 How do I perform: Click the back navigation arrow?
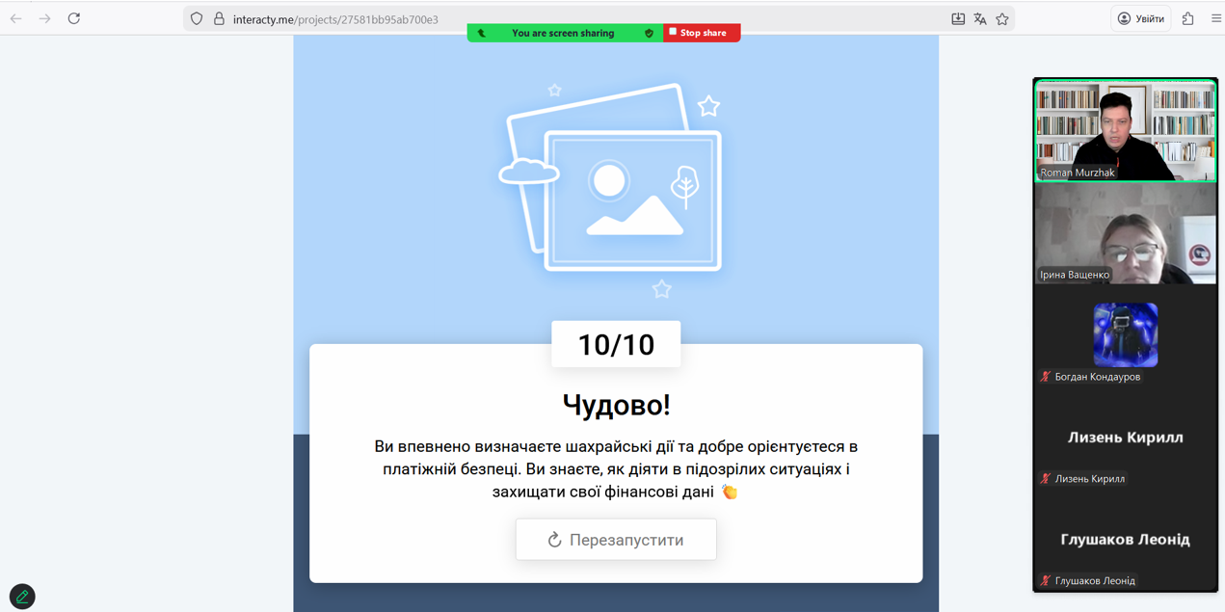[16, 18]
